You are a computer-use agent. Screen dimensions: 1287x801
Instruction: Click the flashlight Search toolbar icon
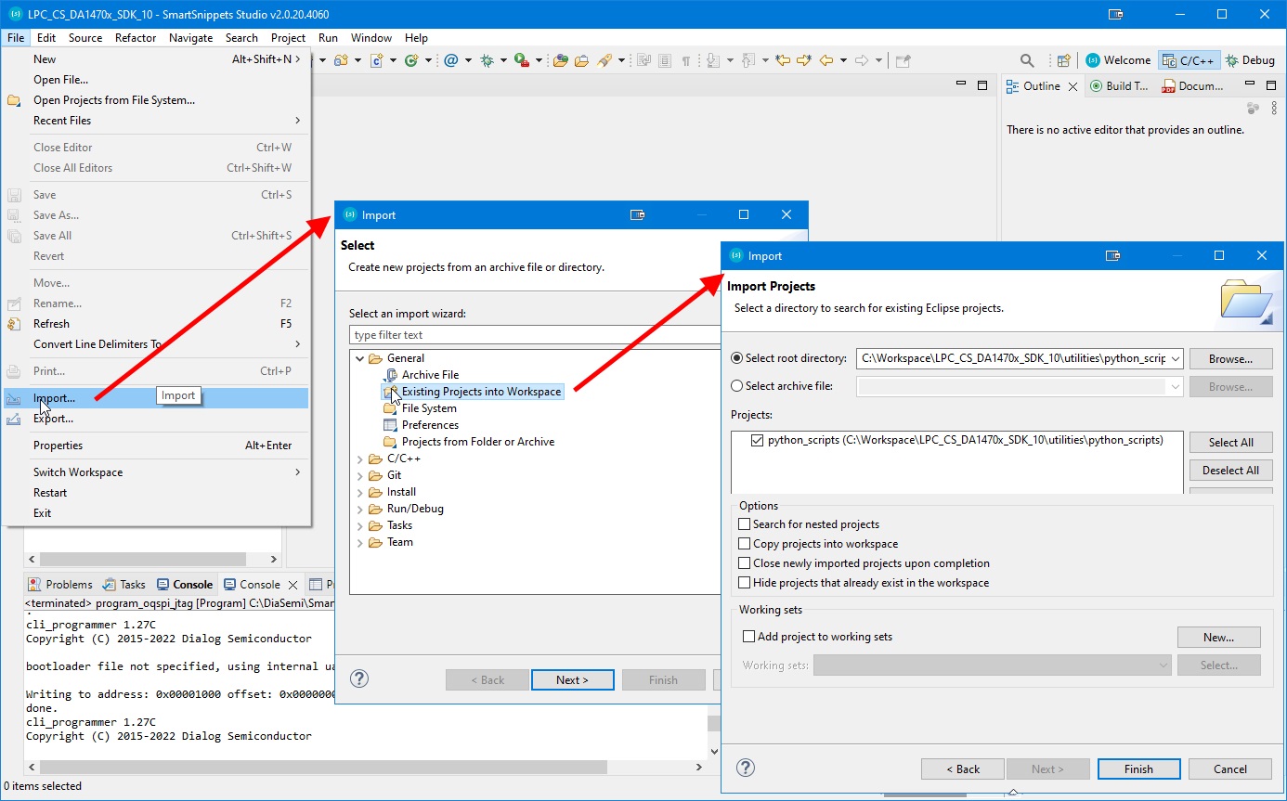604,60
